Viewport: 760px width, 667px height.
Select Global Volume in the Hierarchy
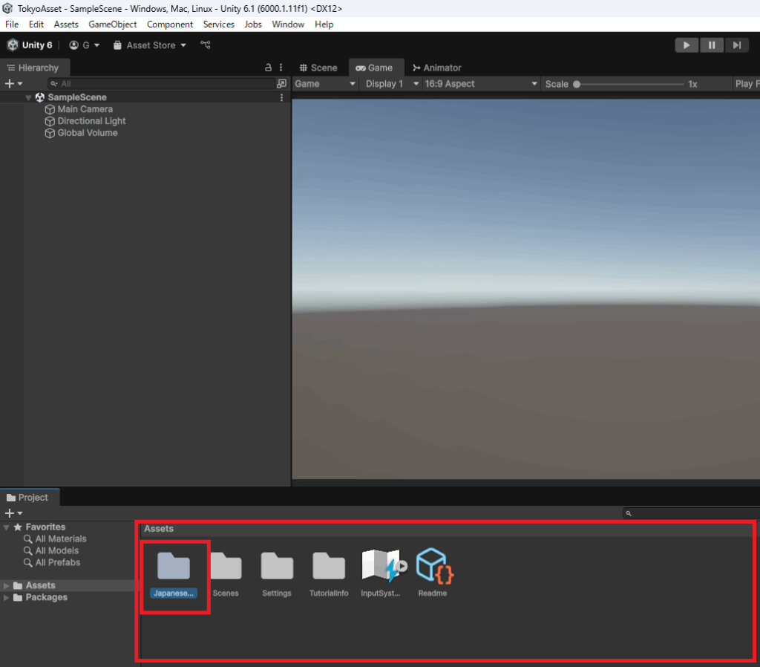pos(88,133)
